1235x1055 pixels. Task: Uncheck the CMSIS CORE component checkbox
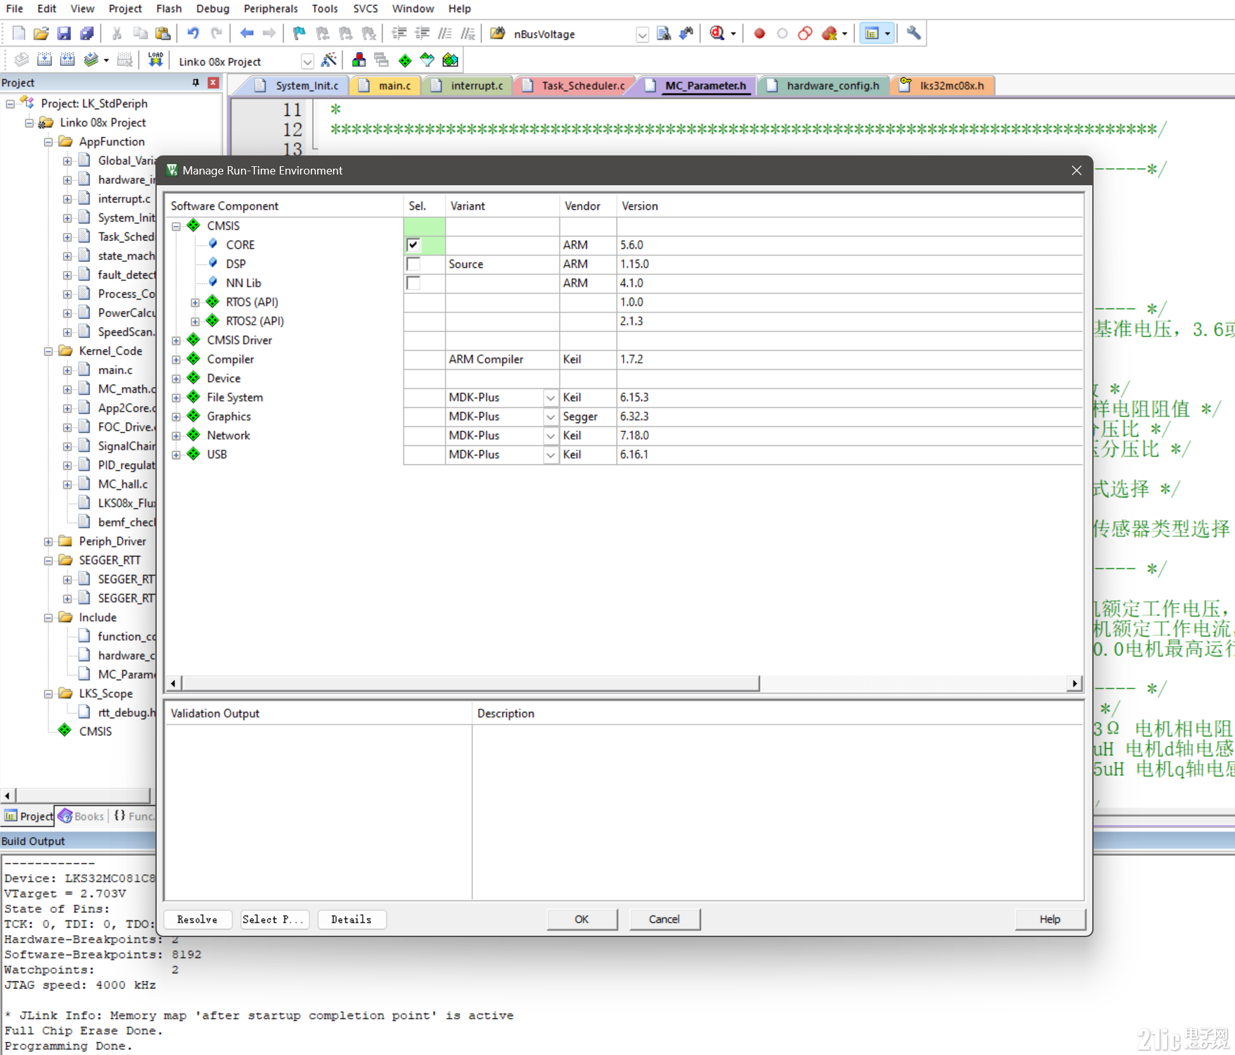[x=414, y=245]
